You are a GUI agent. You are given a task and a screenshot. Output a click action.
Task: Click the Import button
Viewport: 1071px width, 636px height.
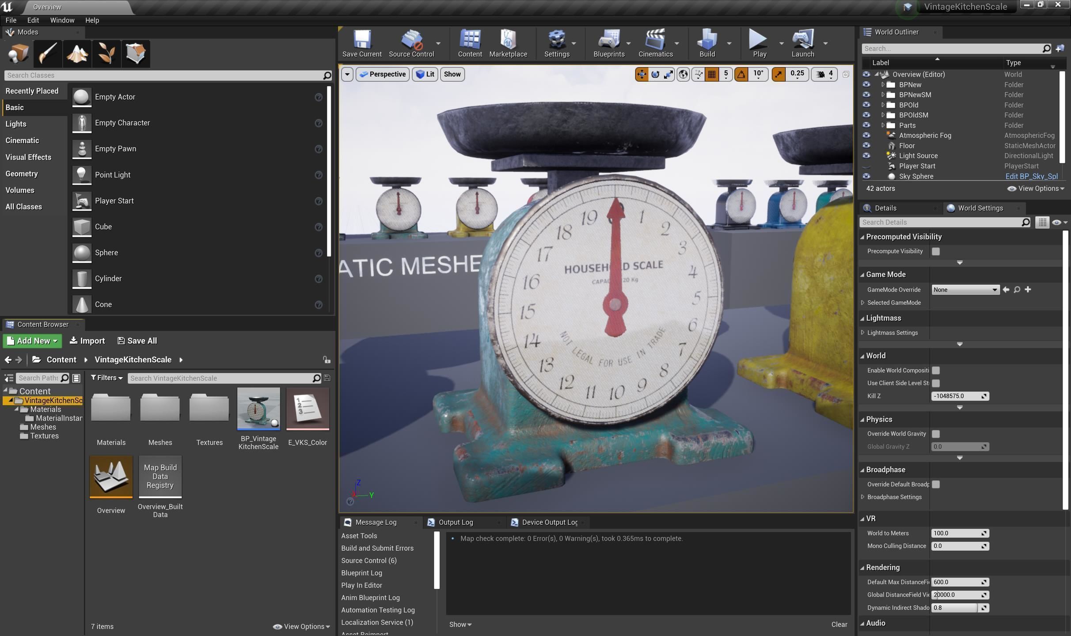click(87, 341)
